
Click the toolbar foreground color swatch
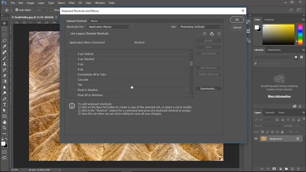pos(3,144)
